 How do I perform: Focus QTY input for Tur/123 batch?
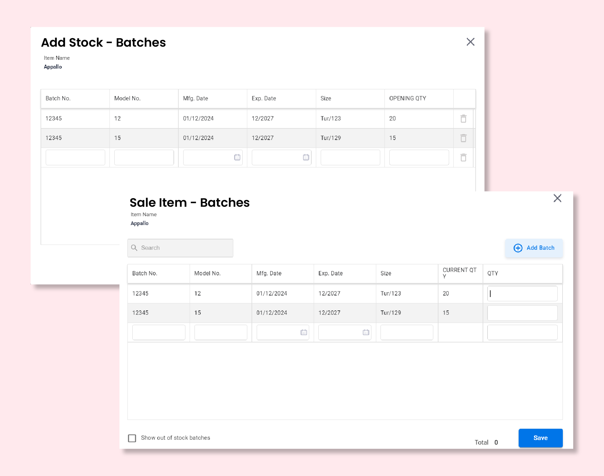pos(522,294)
